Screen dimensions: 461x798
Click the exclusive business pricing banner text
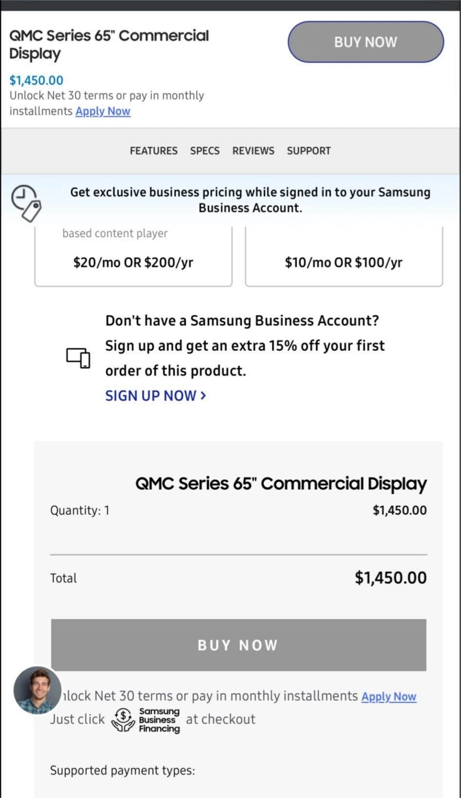coord(250,200)
